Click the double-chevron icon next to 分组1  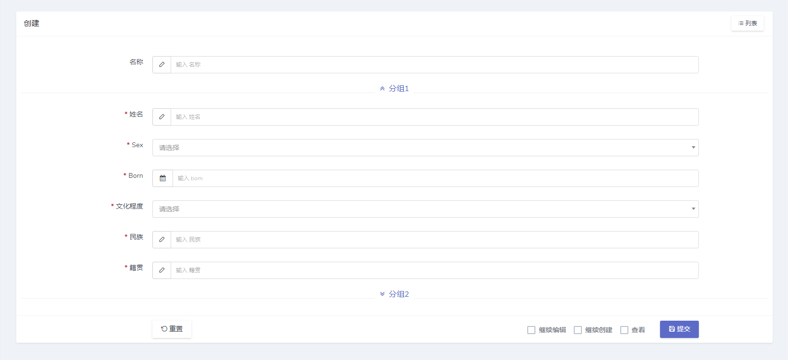coord(382,89)
